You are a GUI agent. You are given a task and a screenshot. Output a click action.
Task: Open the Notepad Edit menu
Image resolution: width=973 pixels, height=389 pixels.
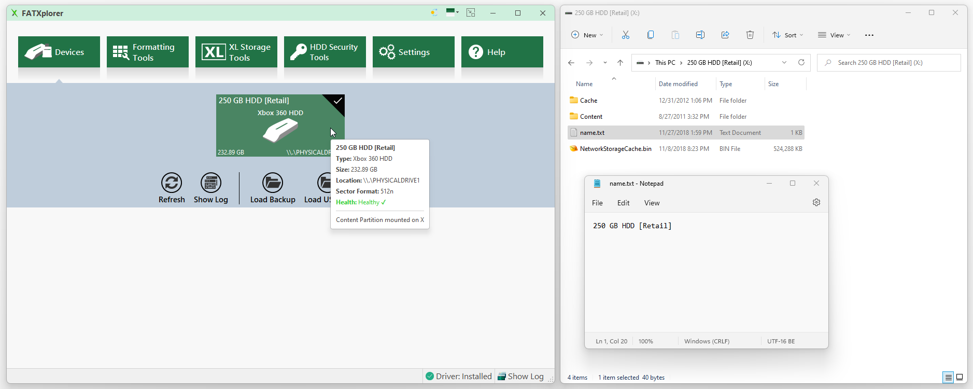[624, 203]
